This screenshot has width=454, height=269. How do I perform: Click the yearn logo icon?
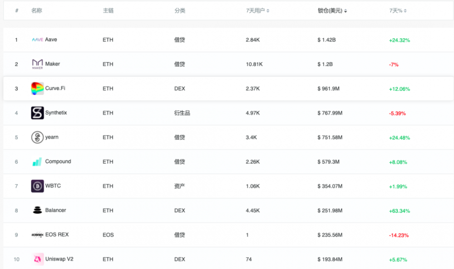[37, 137]
